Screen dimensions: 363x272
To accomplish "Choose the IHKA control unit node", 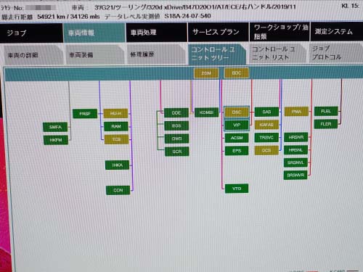I will pos(118,165).
